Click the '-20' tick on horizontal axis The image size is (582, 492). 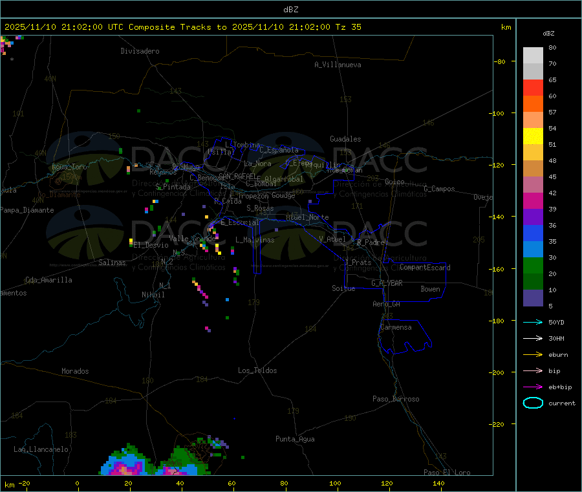tap(25, 483)
